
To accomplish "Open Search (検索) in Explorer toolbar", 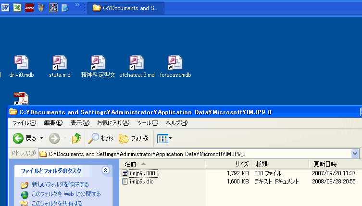I will tap(100, 138).
